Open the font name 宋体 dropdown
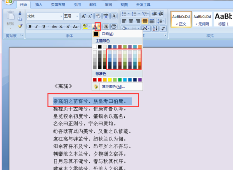Screen dimensions: 233x170 61,16
